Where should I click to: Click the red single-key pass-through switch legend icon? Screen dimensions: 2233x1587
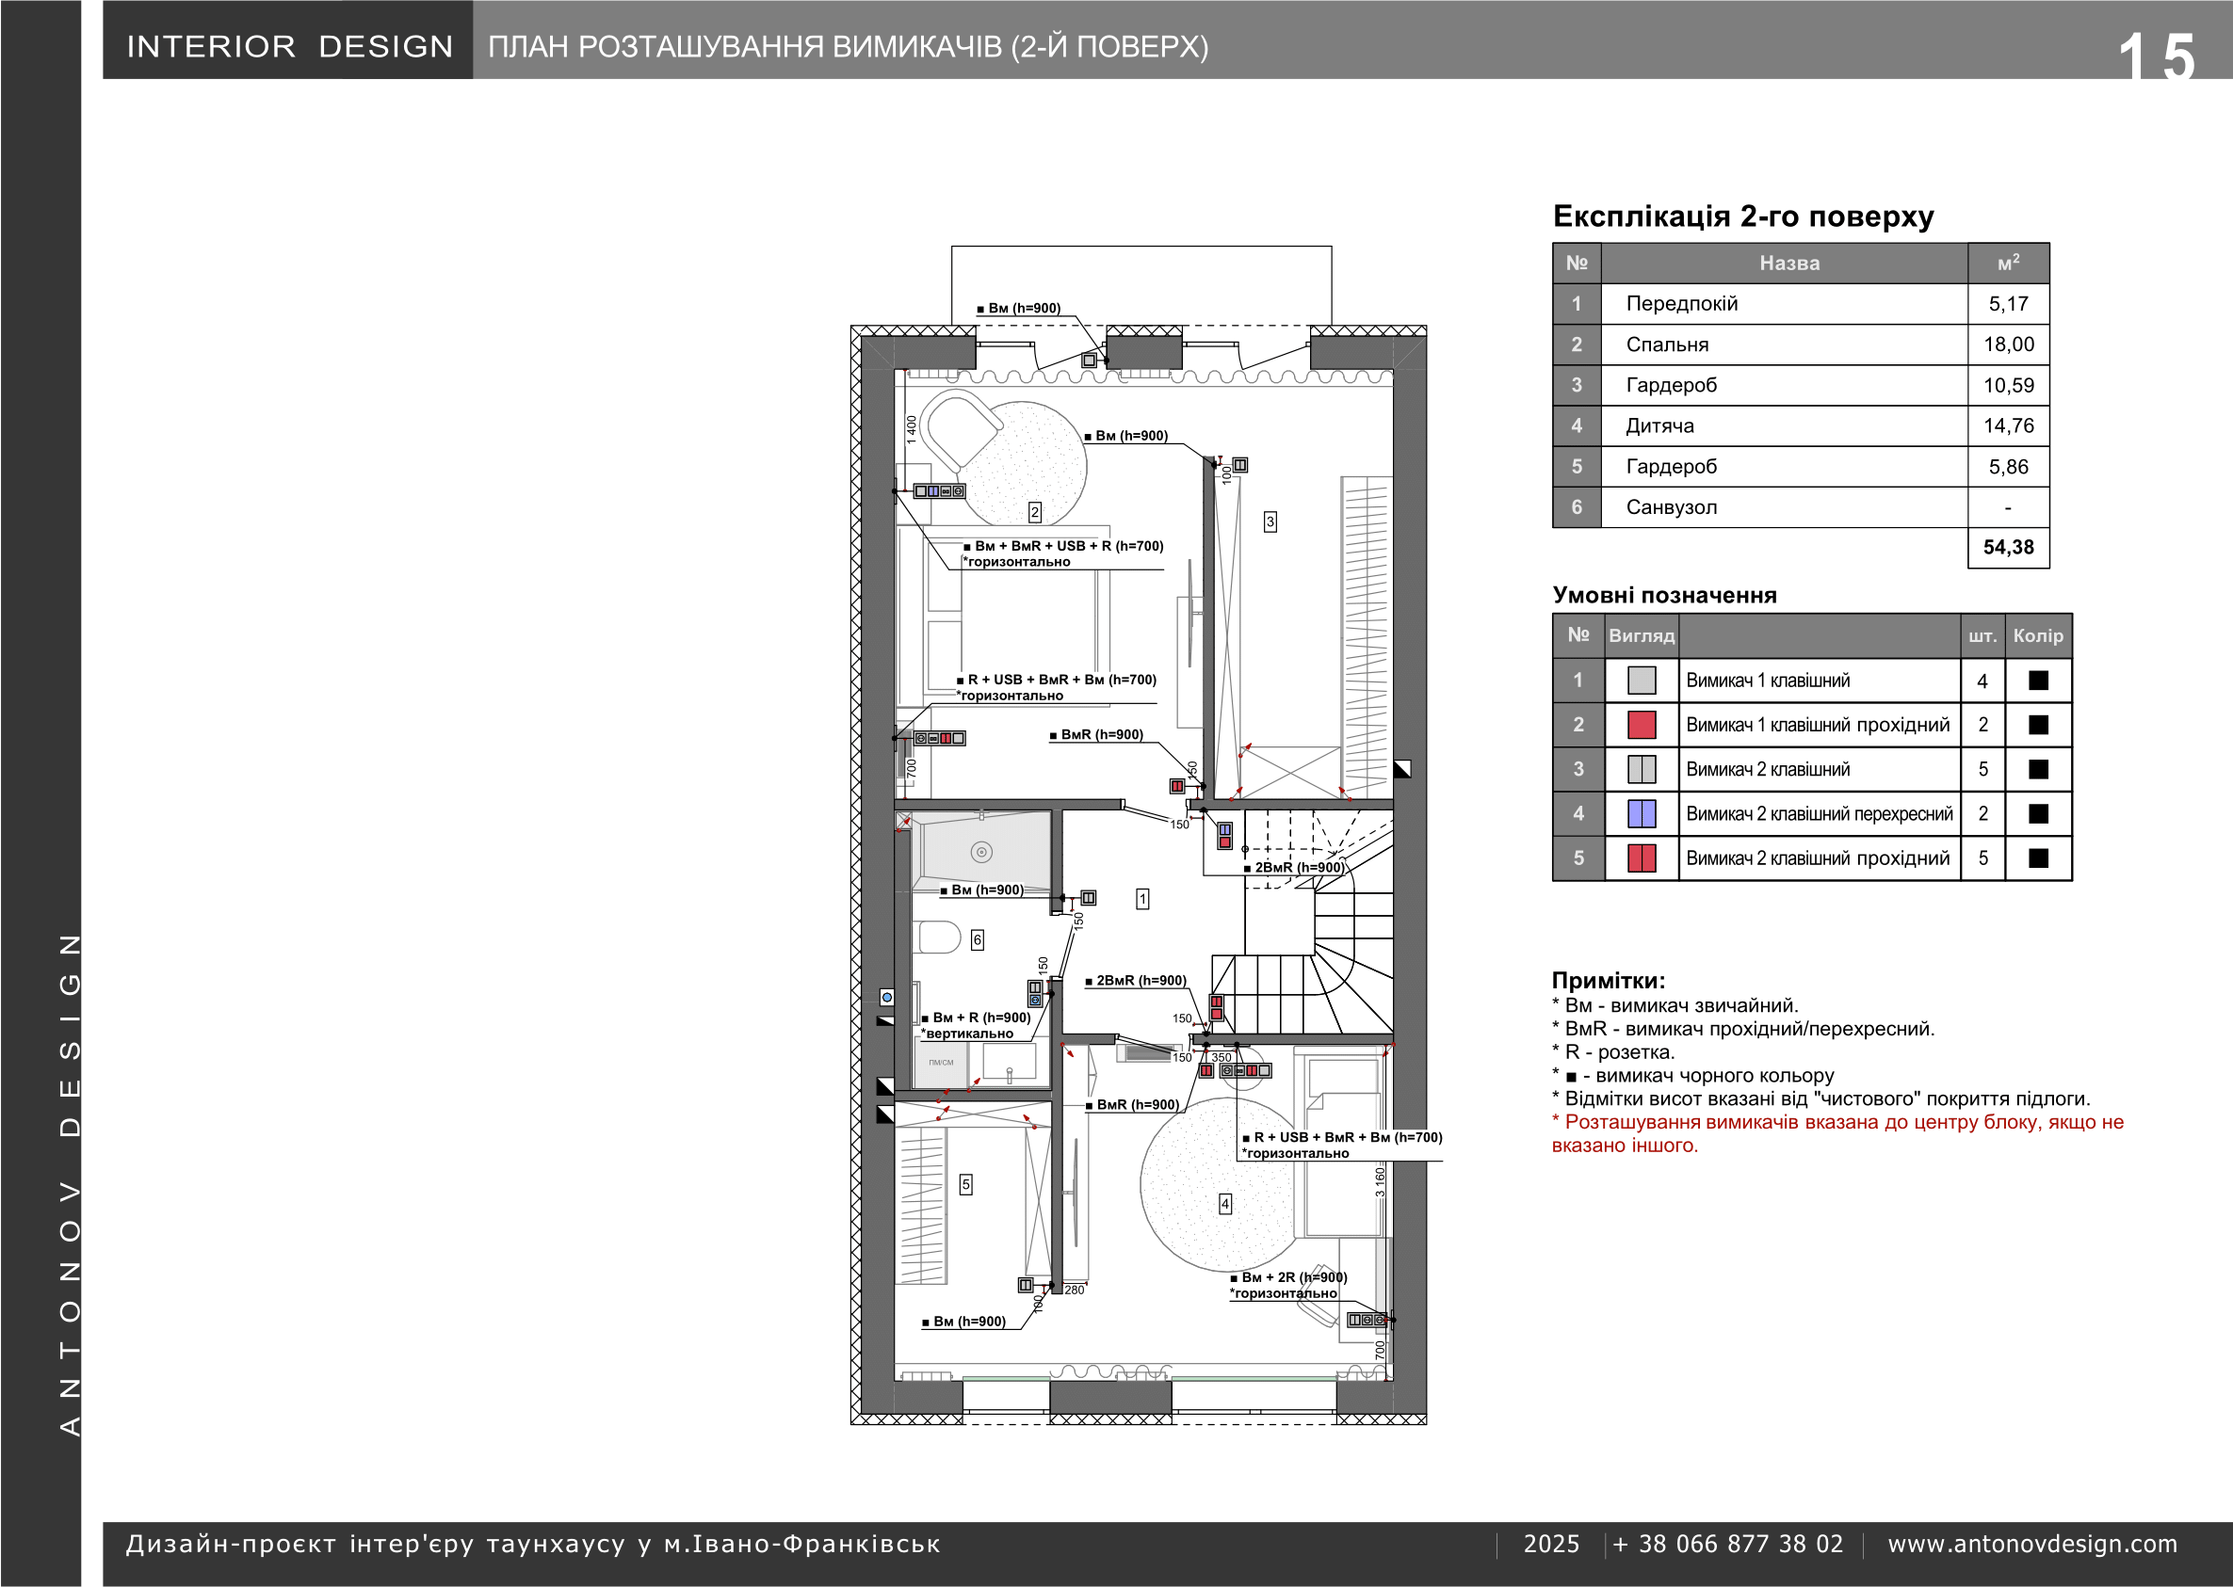[x=1642, y=725]
